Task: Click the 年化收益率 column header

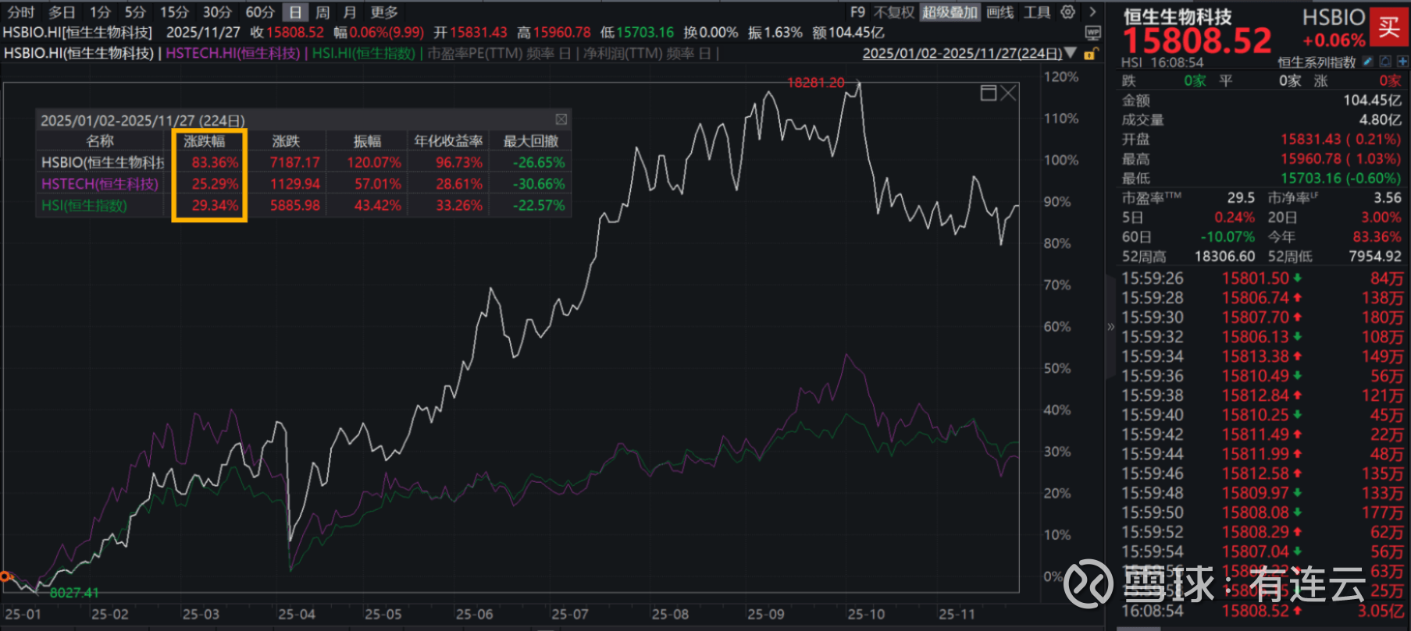Action: (x=448, y=141)
